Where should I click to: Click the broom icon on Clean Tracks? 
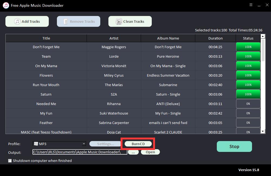119,21
